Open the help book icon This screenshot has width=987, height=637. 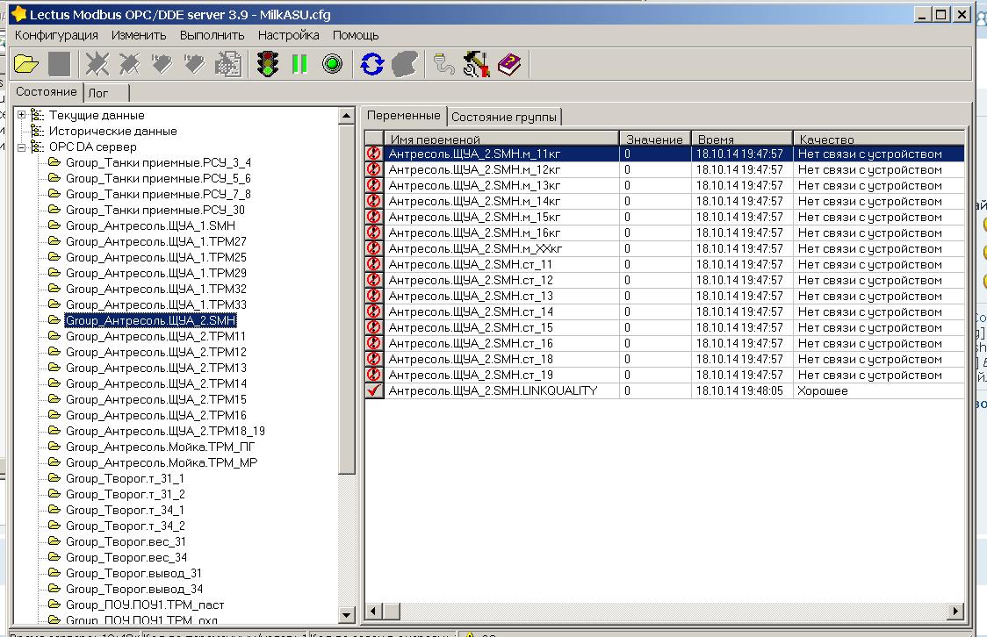pos(509,64)
